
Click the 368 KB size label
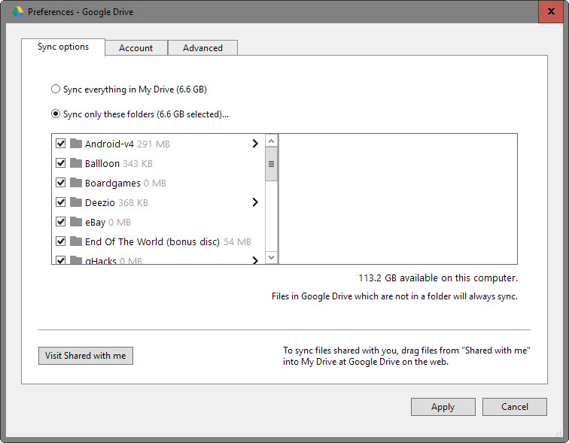[133, 203]
